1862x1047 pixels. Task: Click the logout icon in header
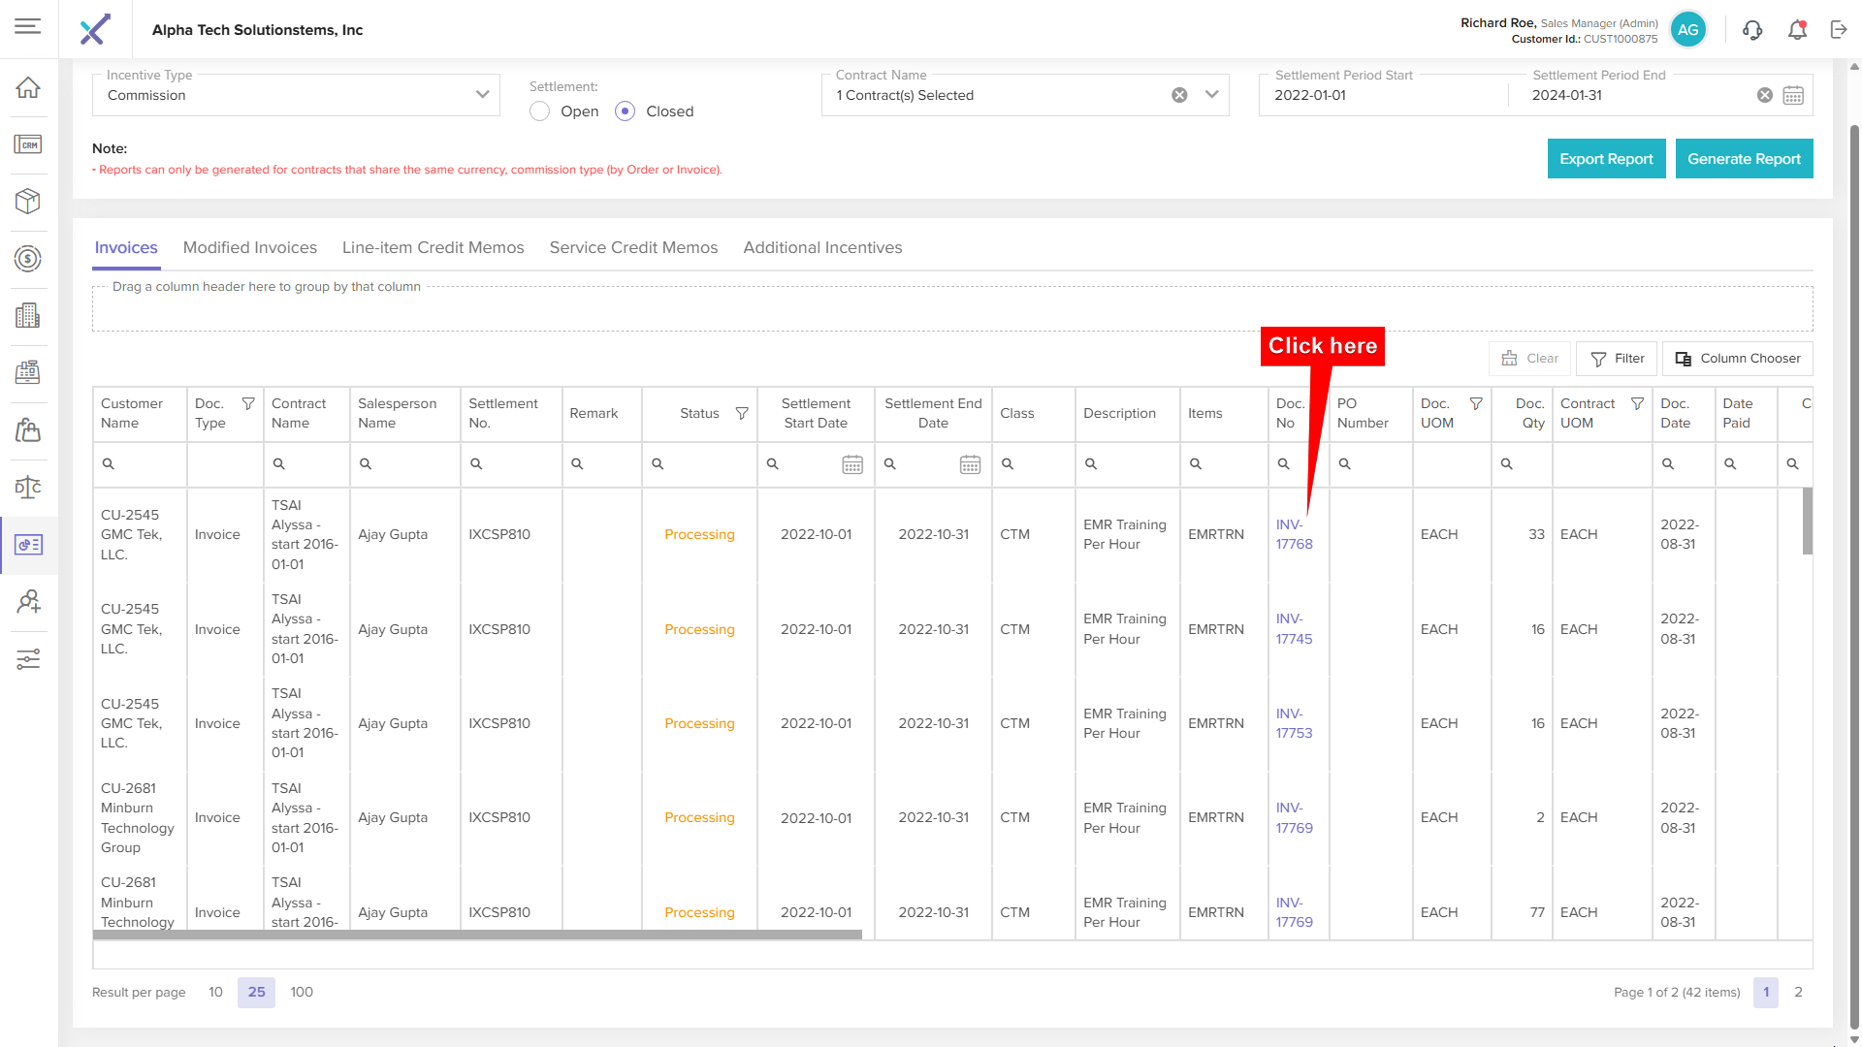(1839, 30)
